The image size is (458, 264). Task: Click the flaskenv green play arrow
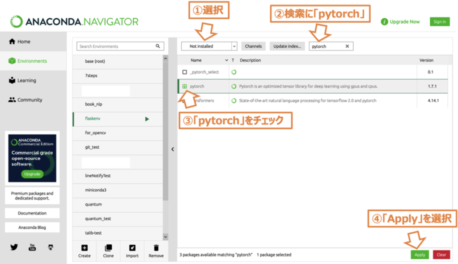[x=147, y=119]
